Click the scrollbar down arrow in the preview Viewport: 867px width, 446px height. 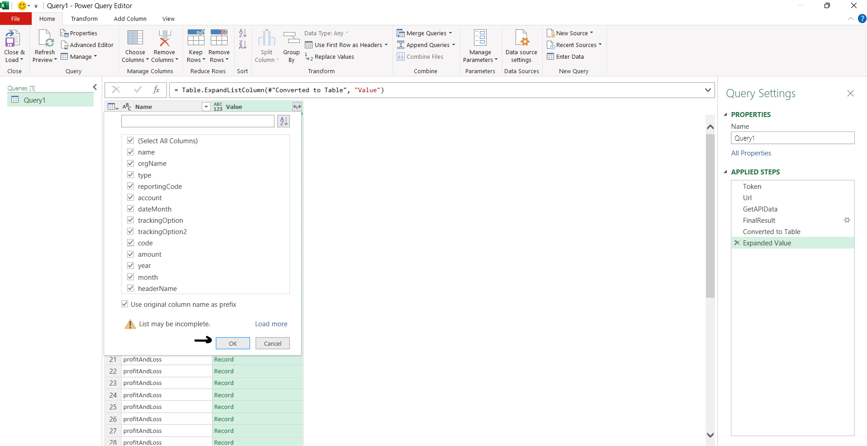[x=710, y=435]
